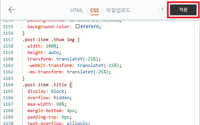This screenshot has width=200, height=125.
Task: Place cursor on 'height: auto;' line
Action: (44, 53)
